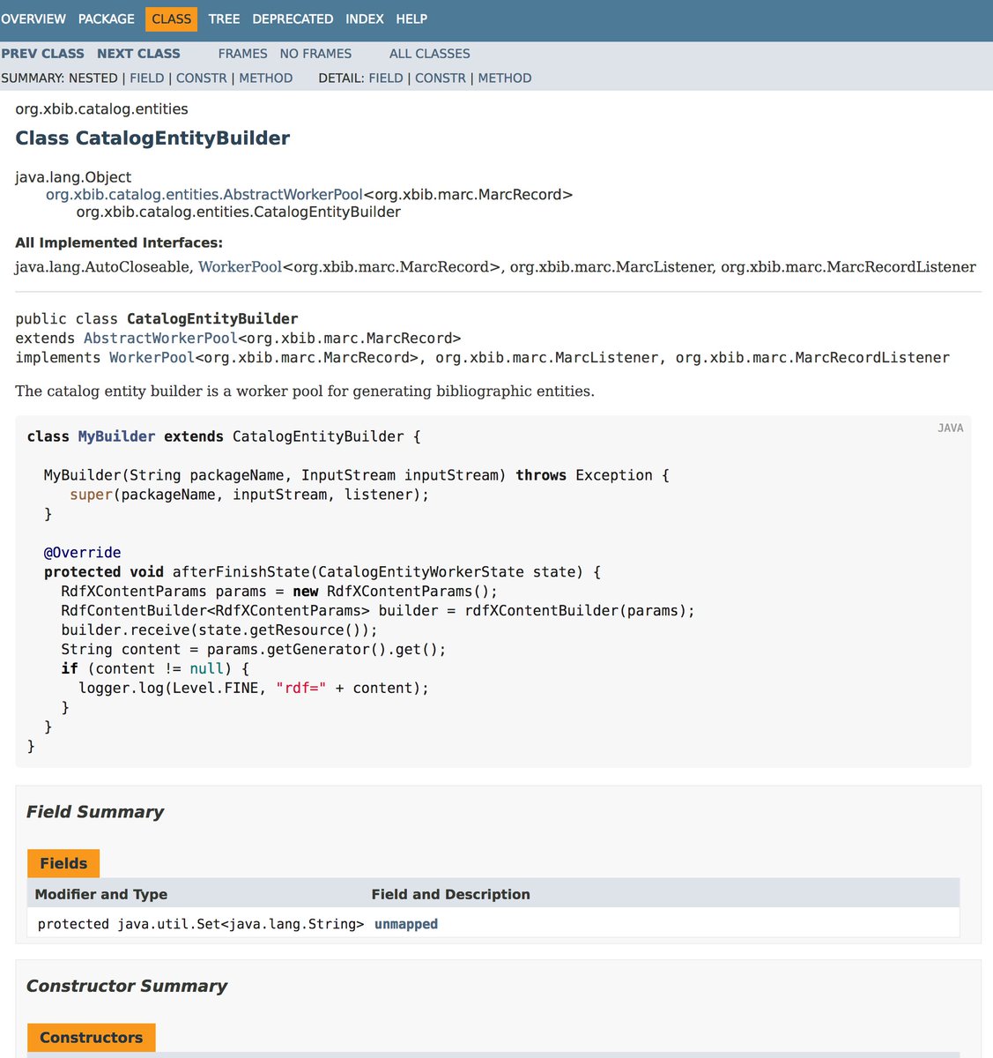Viewport: 993px width, 1058px height.
Task: Open the HELP page
Action: tap(411, 19)
